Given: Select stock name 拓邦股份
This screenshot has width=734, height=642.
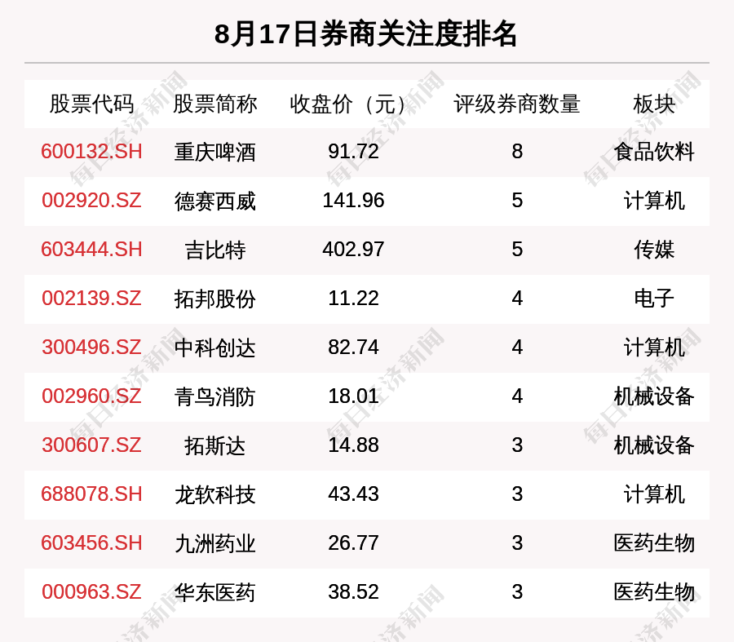Looking at the screenshot, I should click(x=214, y=299).
